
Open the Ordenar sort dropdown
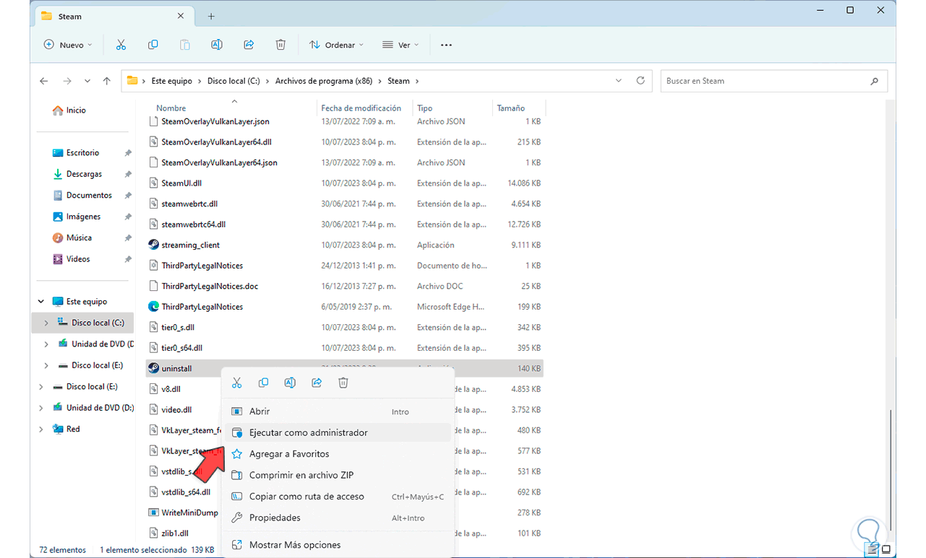tap(336, 45)
